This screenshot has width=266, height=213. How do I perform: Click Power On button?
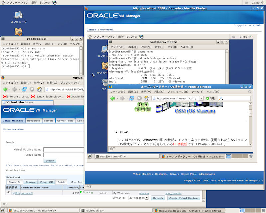point(15,182)
